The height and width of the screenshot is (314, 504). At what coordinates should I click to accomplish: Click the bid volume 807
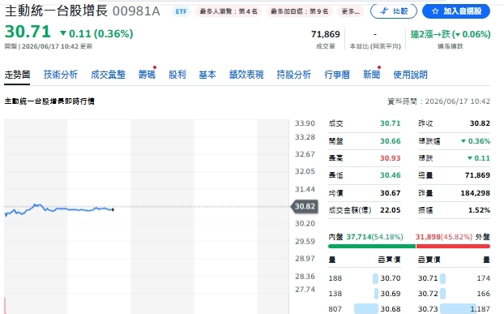335,309
